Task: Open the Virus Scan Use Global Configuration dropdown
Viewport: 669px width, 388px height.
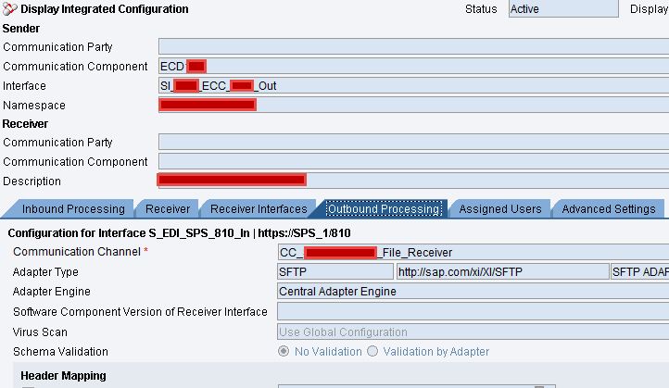Action: pyautogui.click(x=473, y=332)
